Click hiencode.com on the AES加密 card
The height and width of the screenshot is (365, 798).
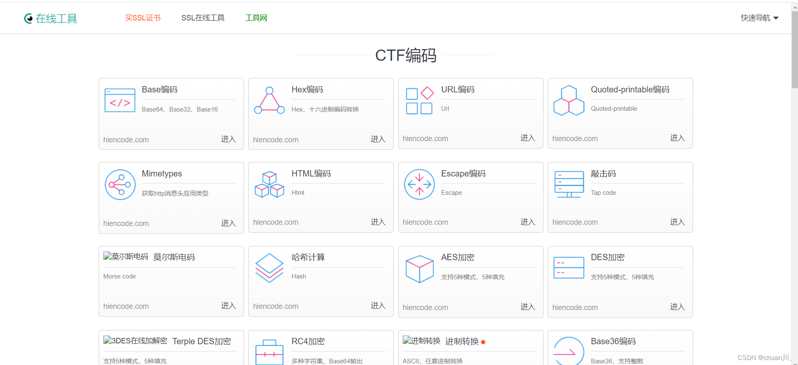click(425, 308)
